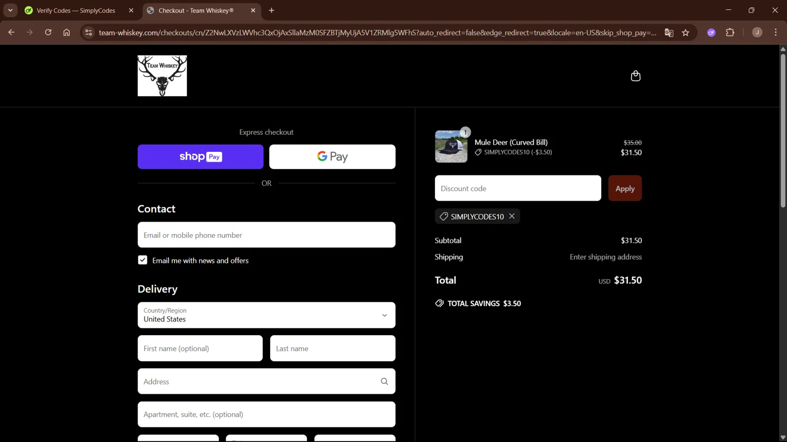This screenshot has height=442, width=787.
Task: Click the search icon in Address field
Action: 384,381
